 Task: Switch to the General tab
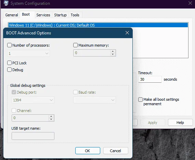[12, 15]
